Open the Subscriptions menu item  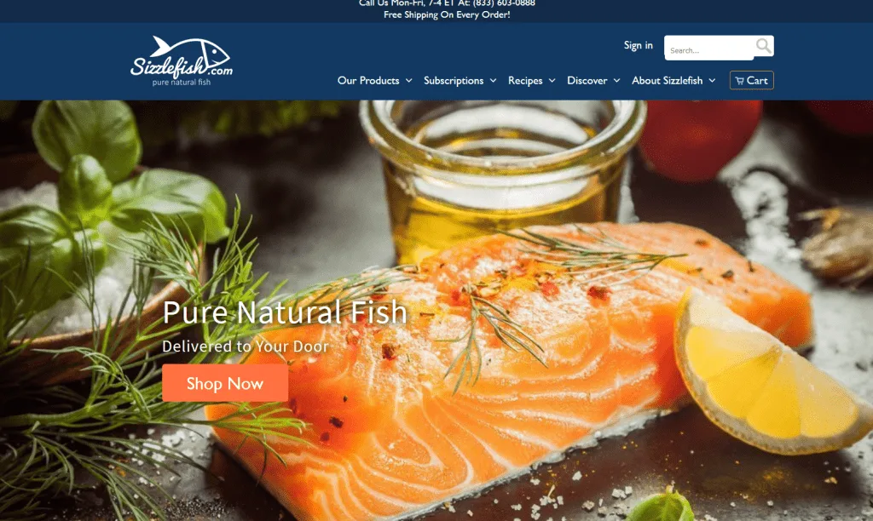tap(454, 81)
